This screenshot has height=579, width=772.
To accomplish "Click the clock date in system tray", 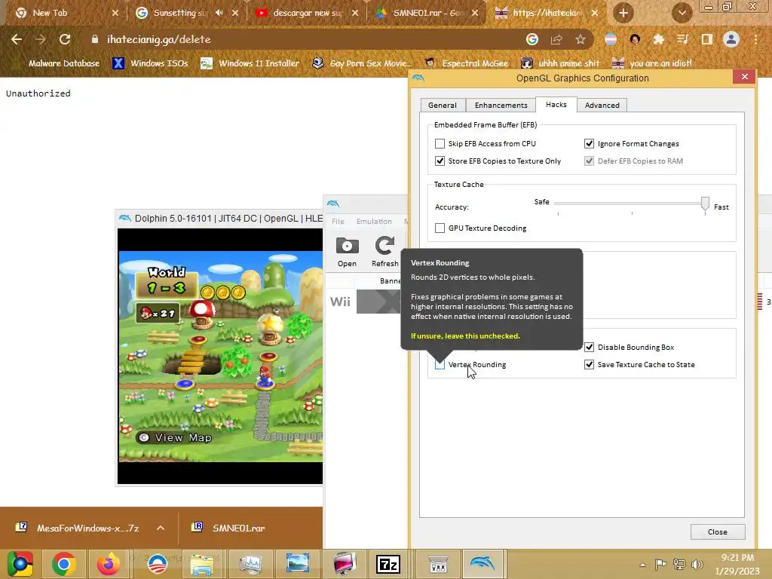I will (x=737, y=565).
